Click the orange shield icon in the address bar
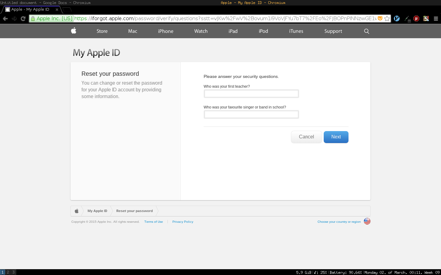 [380, 18]
